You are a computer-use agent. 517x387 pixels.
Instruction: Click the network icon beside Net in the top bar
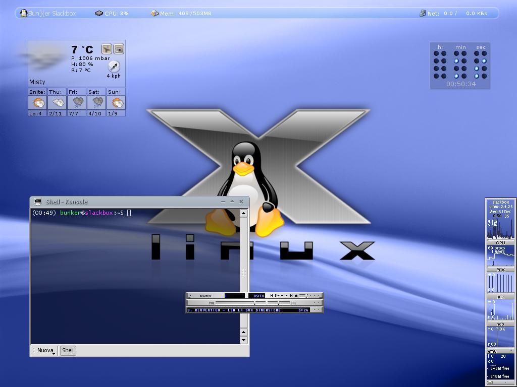pyautogui.click(x=423, y=13)
